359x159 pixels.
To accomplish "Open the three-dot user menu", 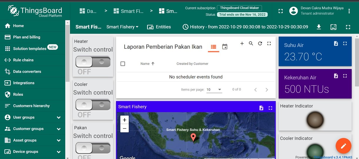I will click(349, 11).
